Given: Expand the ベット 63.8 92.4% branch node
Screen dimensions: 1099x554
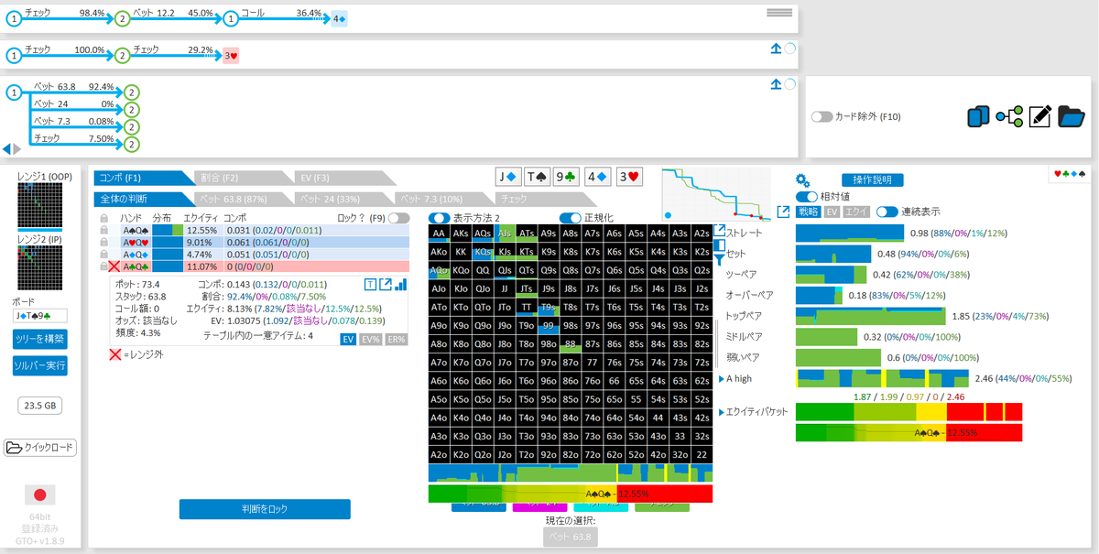Looking at the screenshot, I should pyautogui.click(x=132, y=92).
